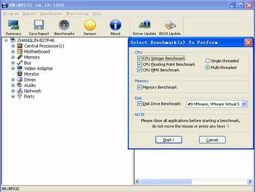Open the Help menu
The height and width of the screenshot is (192, 256).
pos(97,13)
